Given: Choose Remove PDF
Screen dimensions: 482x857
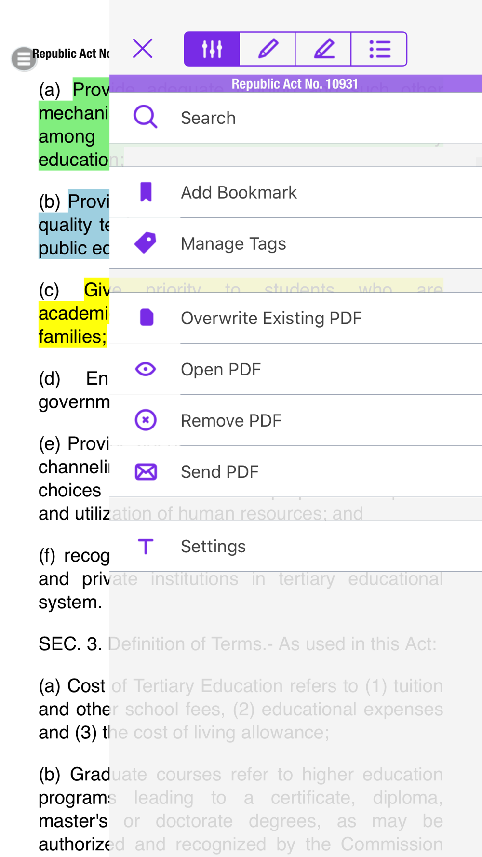Looking at the screenshot, I should 296,420.
